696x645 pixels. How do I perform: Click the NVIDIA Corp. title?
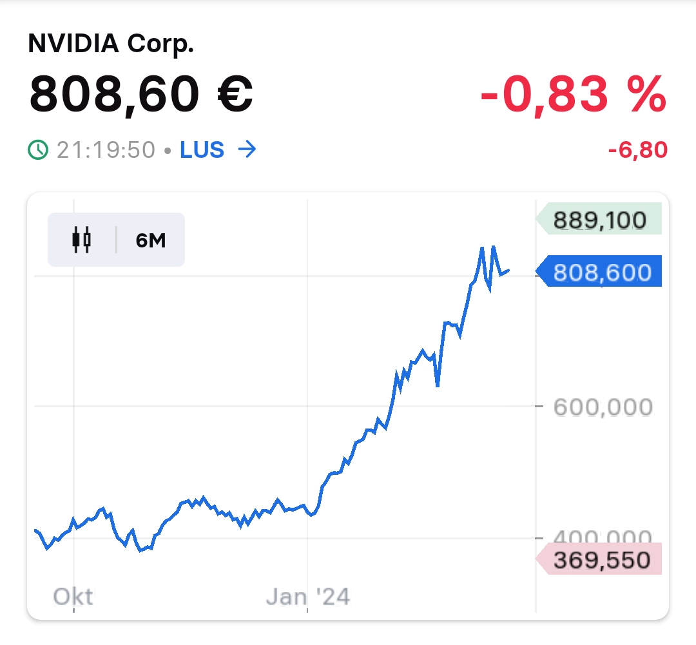[x=111, y=44]
